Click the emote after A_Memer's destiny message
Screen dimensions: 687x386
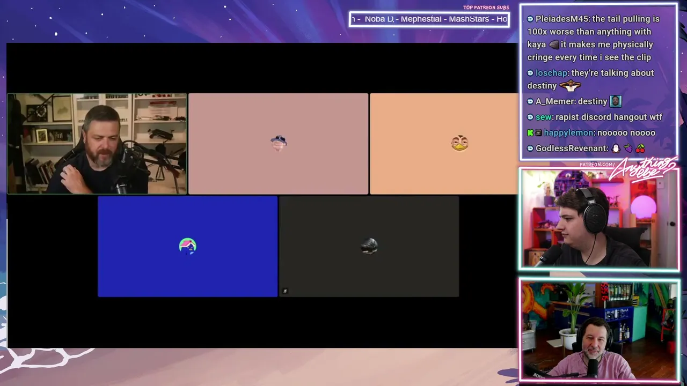click(615, 101)
